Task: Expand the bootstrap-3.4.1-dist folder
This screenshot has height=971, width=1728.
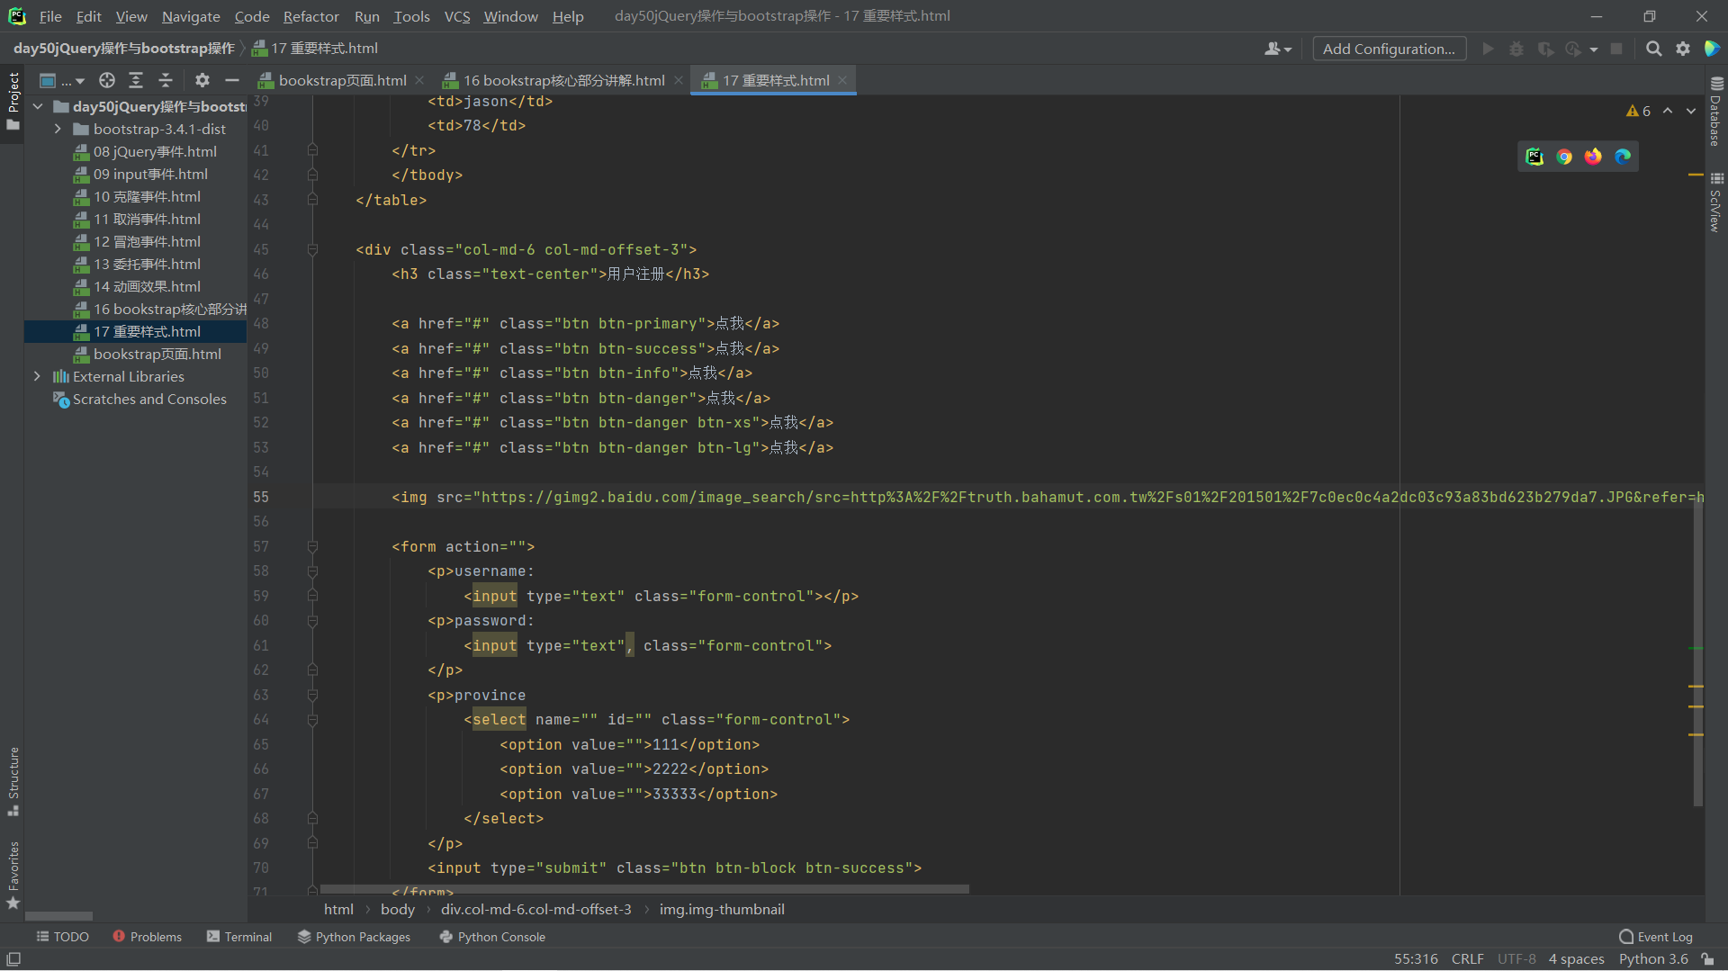Action: pos(58,129)
